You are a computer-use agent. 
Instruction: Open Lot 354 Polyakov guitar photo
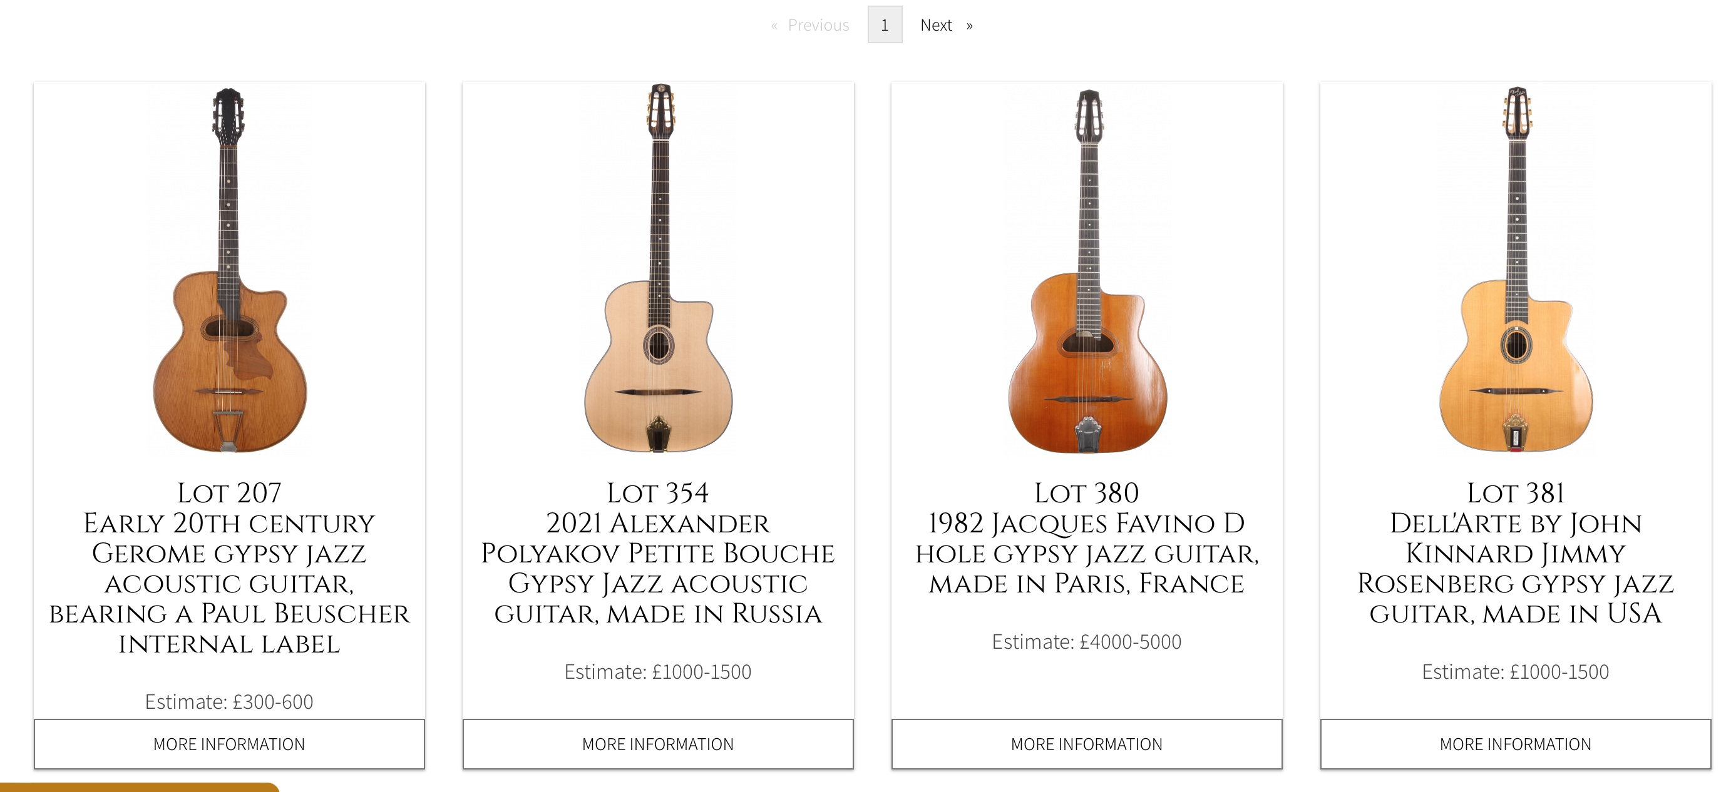pos(658,270)
